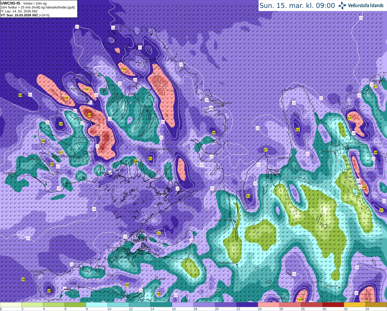Click the Veðurstofa Íslands logo icon
Screen dimensions: 387x311
342,5
